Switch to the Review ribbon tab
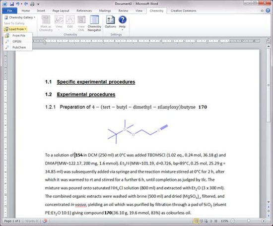273x226 pixels. pos(123,10)
